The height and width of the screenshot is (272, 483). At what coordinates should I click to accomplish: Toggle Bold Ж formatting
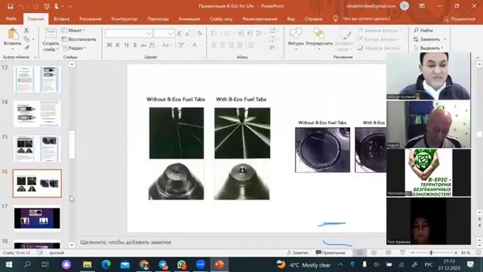click(109, 45)
